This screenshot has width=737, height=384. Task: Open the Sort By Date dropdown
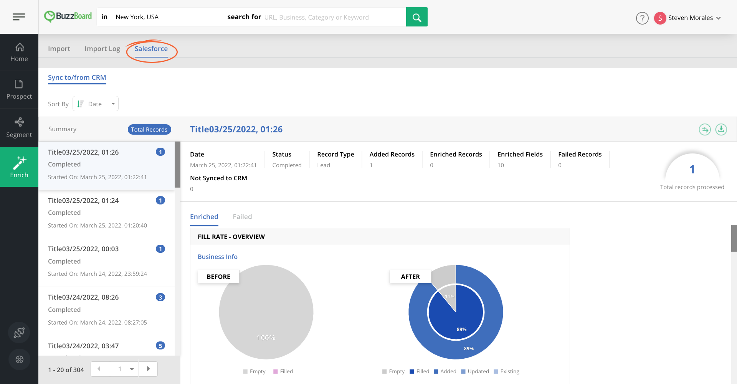pos(96,104)
